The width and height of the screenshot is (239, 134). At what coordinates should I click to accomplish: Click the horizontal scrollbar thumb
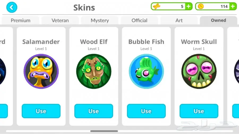coord(104,131)
